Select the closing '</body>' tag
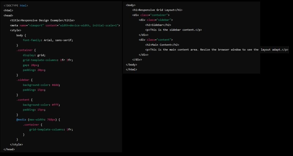The width and height of the screenshot is (293, 156). tap(131, 65)
